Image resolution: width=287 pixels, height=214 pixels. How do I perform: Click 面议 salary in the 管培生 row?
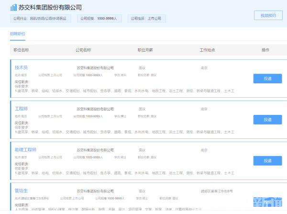[x=142, y=191]
